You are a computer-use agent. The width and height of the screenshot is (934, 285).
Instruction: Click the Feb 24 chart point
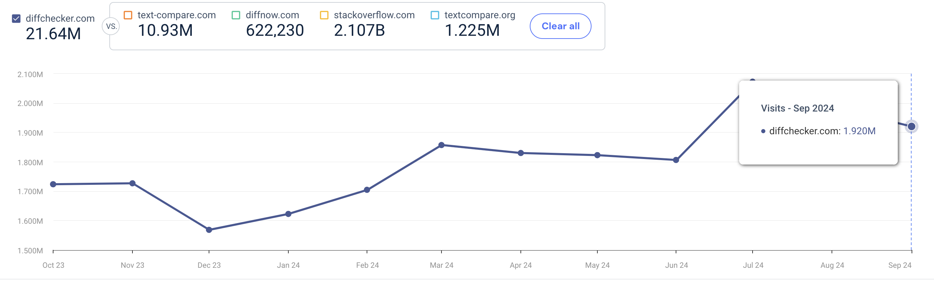click(x=367, y=190)
